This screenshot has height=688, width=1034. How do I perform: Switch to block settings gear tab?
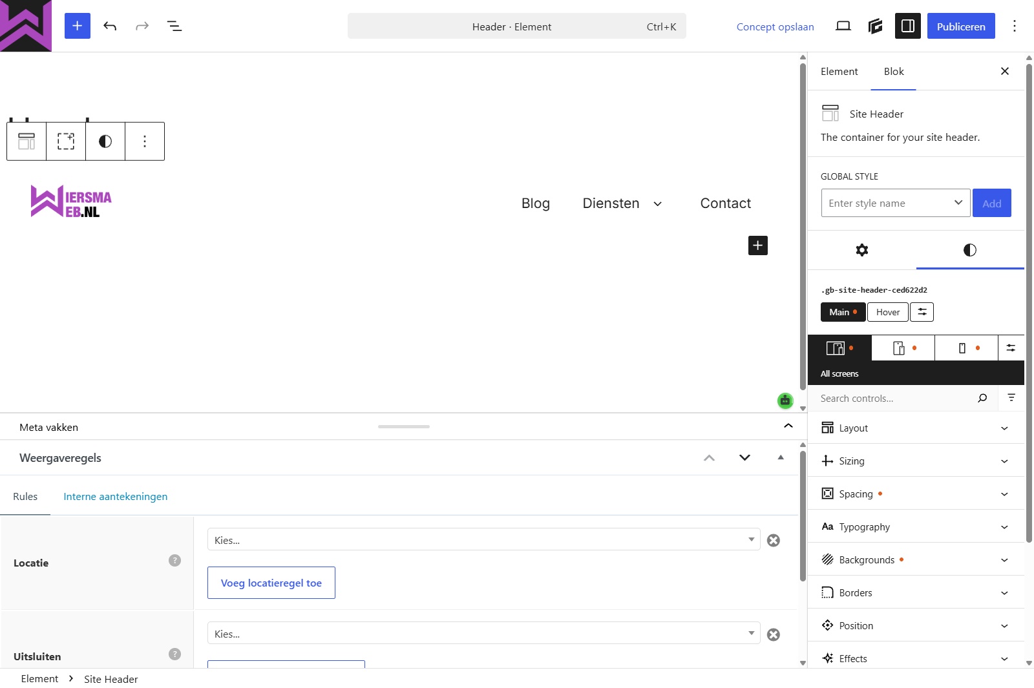[862, 250]
